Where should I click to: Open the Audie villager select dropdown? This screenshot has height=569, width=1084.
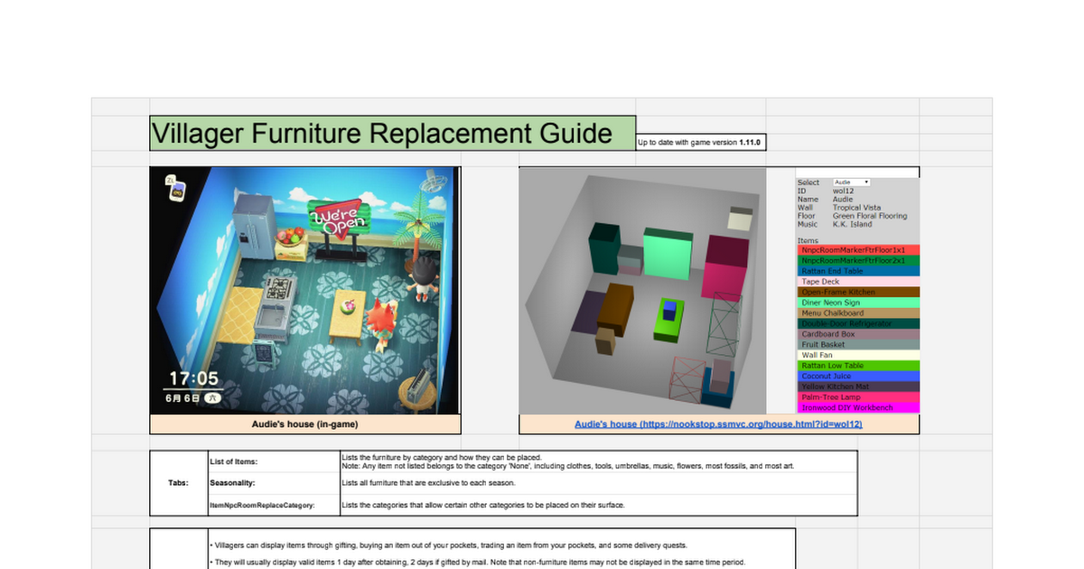tap(851, 182)
